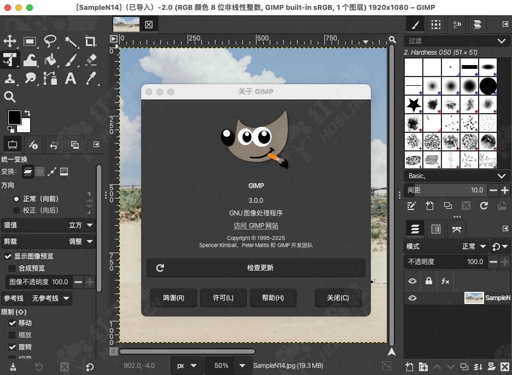
Task: Open the Paths tab in the layers dock
Action: click(x=457, y=228)
